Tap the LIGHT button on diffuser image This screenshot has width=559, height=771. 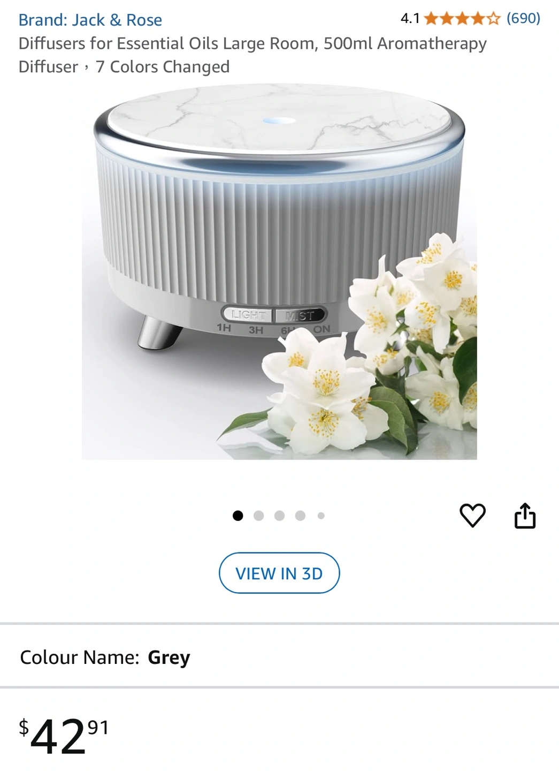(248, 315)
